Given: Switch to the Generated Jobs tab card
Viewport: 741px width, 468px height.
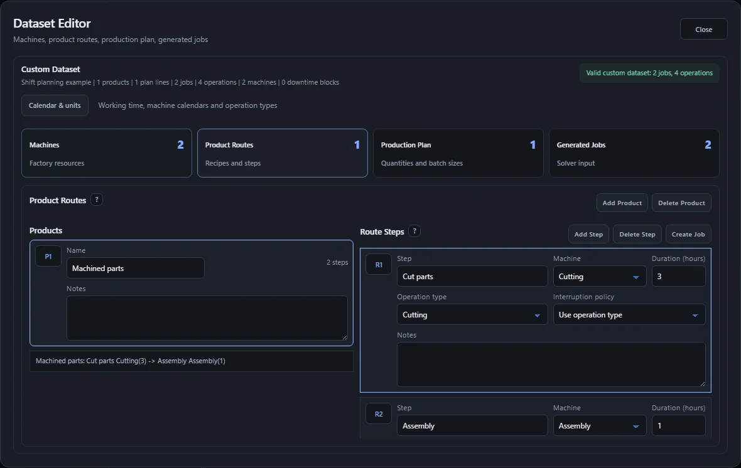Looking at the screenshot, I should (x=634, y=153).
